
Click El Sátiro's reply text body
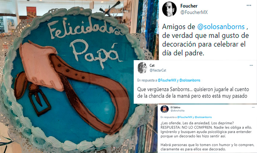coord(207,136)
